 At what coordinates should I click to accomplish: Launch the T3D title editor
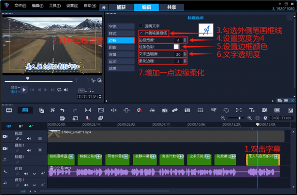pyautogui.click(x=252, y=110)
